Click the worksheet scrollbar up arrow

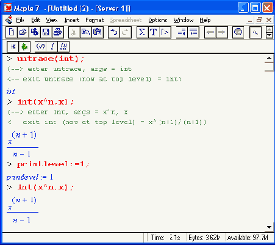coord(269,58)
